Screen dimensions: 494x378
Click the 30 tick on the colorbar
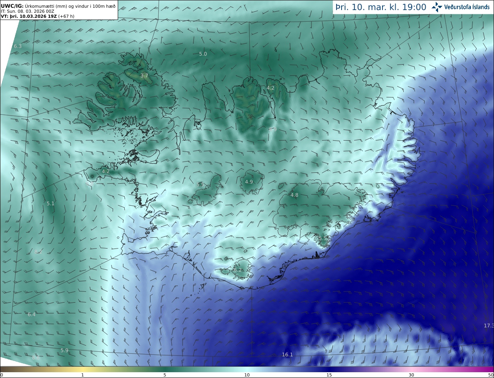[x=411, y=375]
